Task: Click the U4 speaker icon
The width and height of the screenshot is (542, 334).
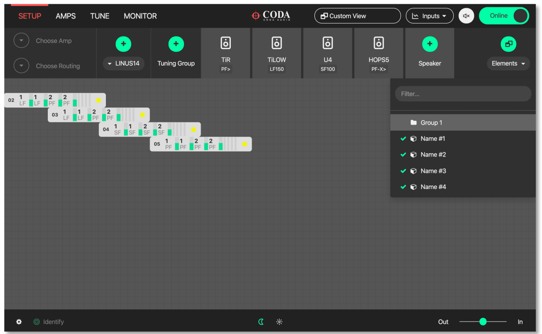Action: point(328,44)
